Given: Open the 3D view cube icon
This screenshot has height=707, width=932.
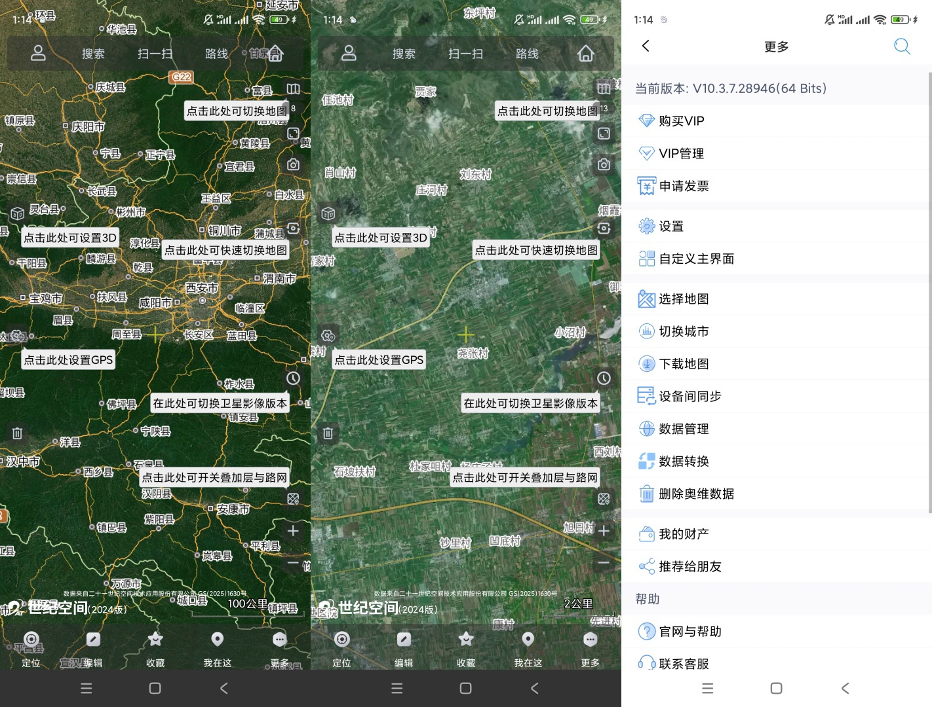Looking at the screenshot, I should [17, 213].
